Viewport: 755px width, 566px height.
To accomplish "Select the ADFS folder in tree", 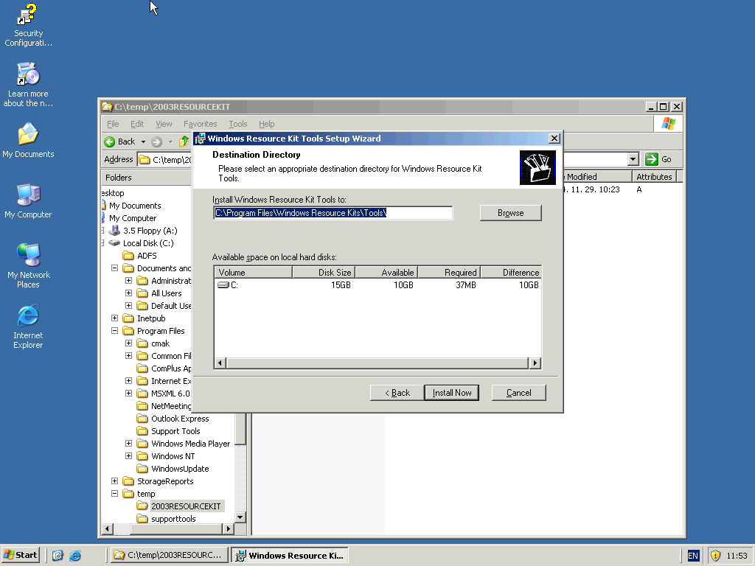I will tap(147, 256).
